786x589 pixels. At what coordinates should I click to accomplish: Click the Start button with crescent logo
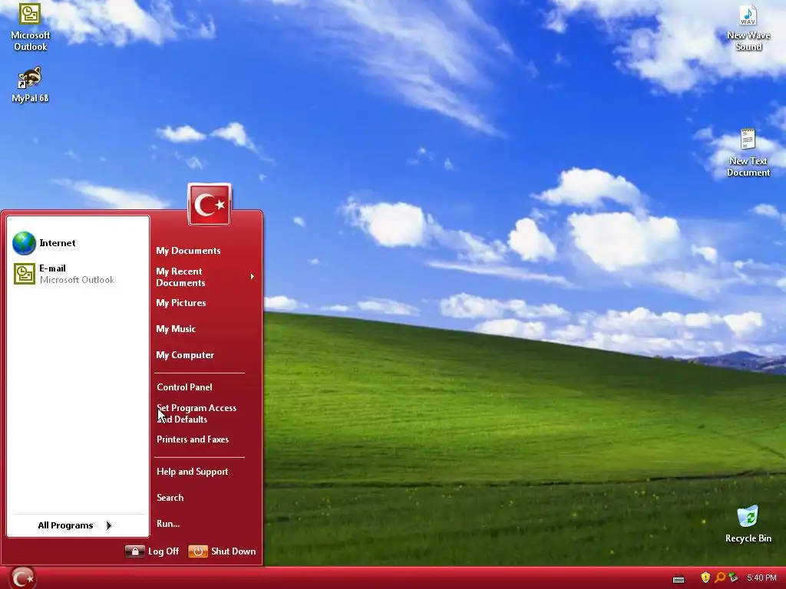coord(22,578)
